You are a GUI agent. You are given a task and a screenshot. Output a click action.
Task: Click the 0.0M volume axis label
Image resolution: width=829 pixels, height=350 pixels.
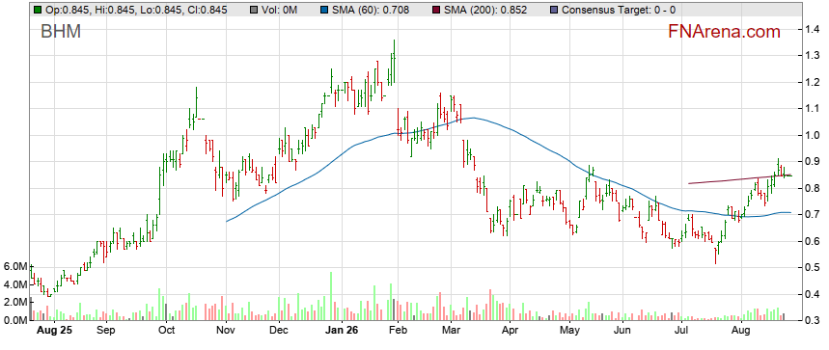(x=15, y=320)
